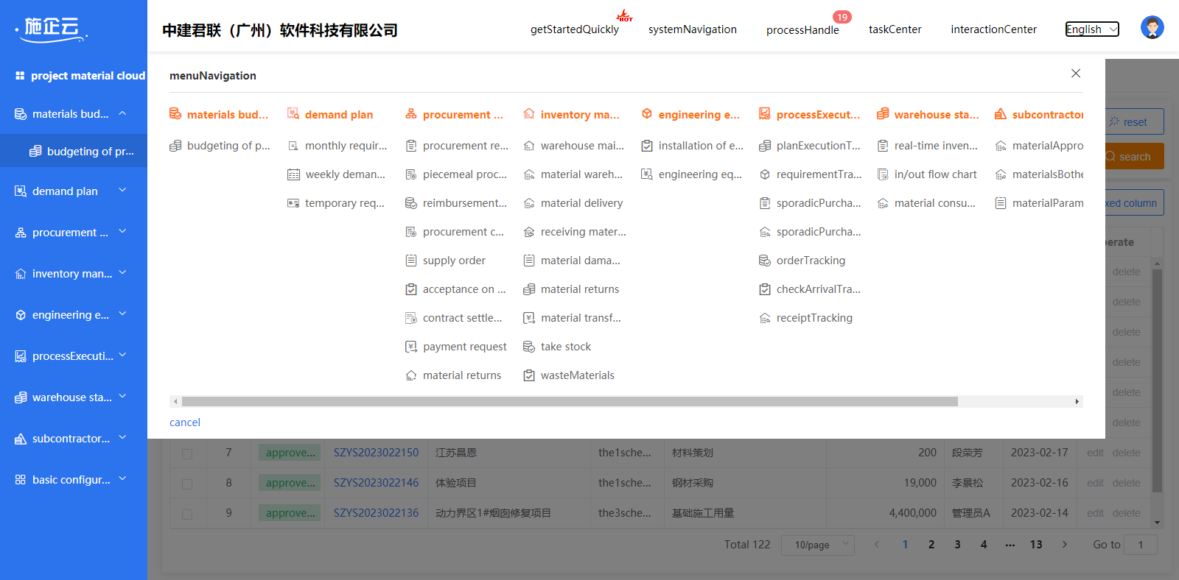Open document link SZYS2023022150
Image resolution: width=1179 pixels, height=580 pixels.
click(x=376, y=453)
